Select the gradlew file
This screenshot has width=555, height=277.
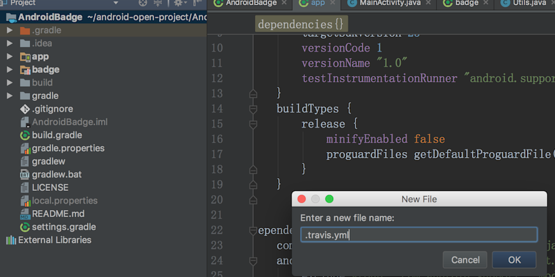(49, 161)
